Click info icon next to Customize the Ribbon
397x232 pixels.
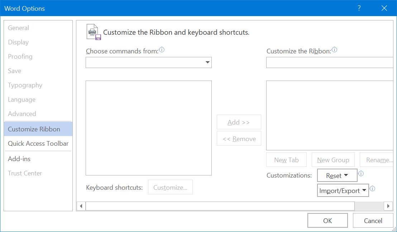coord(334,50)
